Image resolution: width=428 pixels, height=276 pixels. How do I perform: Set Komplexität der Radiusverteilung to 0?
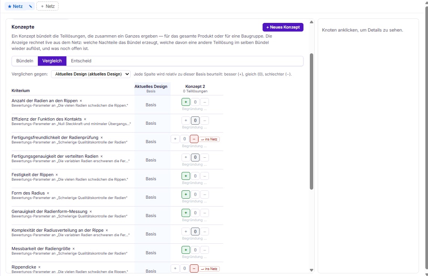[x=195, y=232]
